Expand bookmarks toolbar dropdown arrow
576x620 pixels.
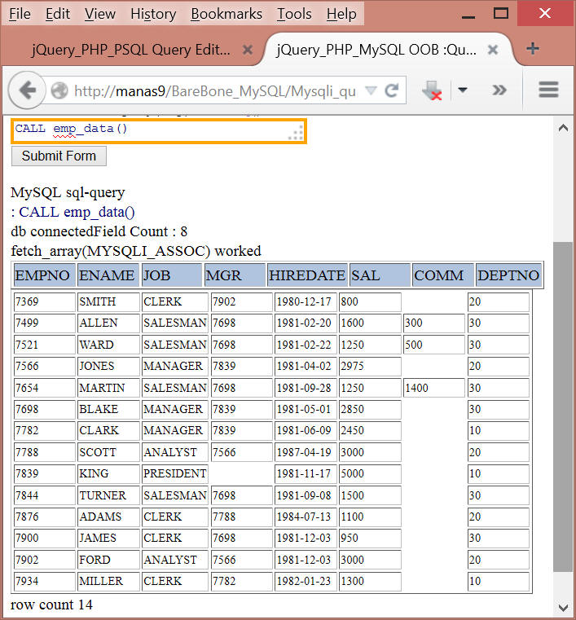pos(463,90)
